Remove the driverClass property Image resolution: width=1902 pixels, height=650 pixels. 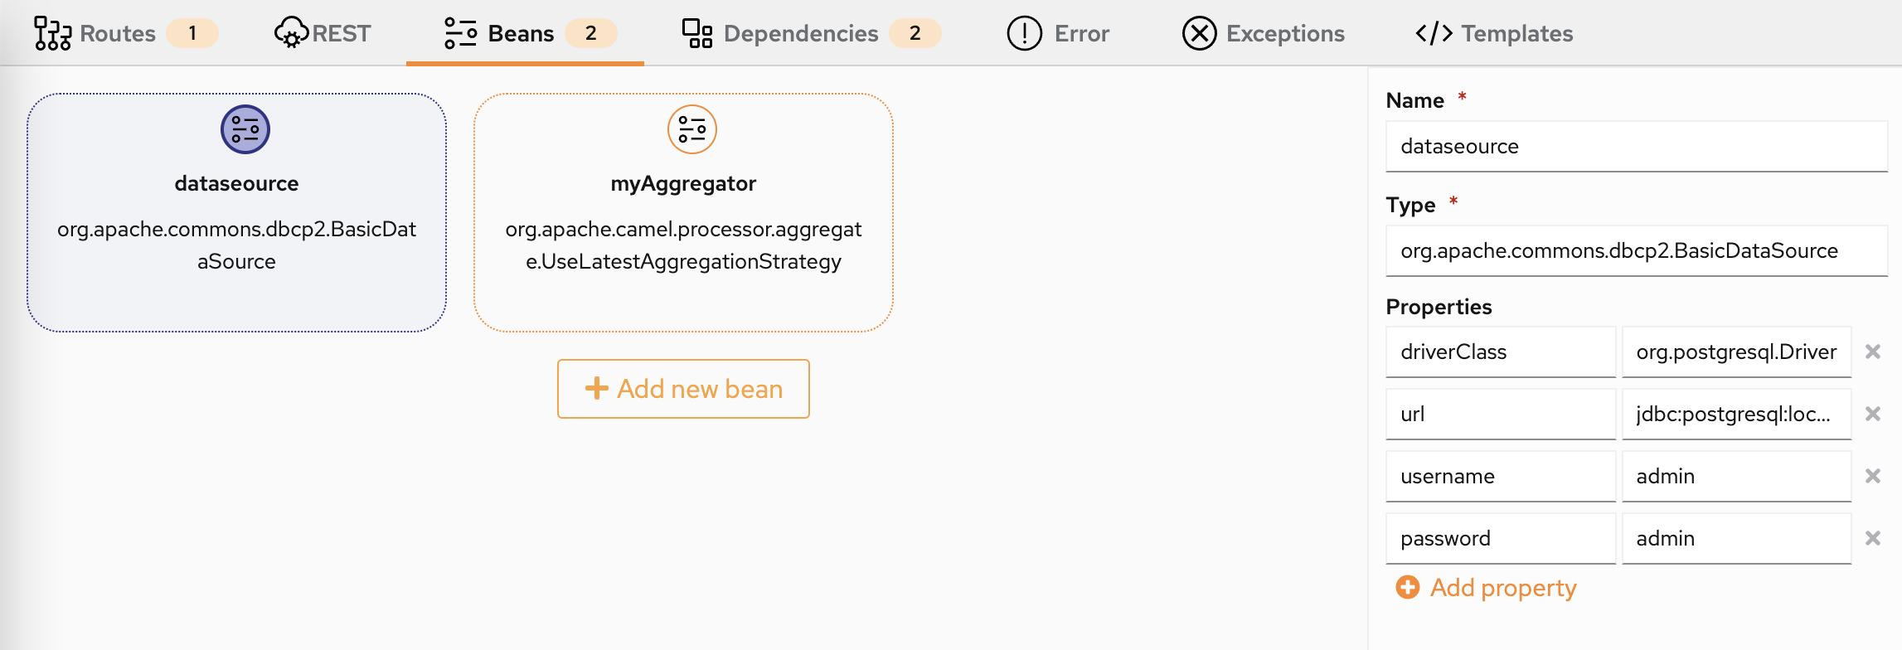click(1872, 352)
